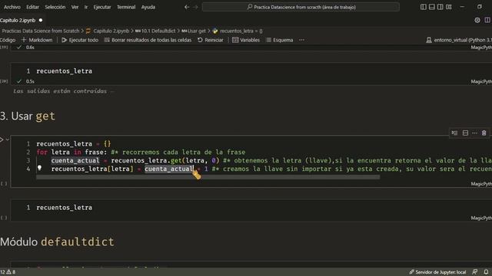492x276 pixels.
Task: Select the 'Usar get' breadcrumb
Action: point(194,31)
